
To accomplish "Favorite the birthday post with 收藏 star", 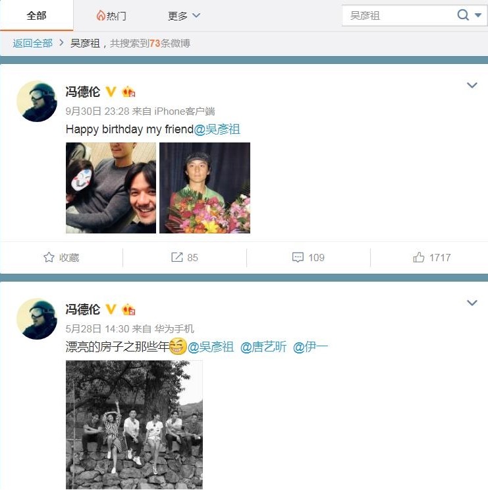I will click(61, 257).
